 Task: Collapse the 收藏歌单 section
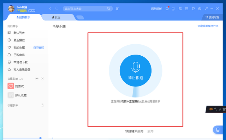[42, 105]
